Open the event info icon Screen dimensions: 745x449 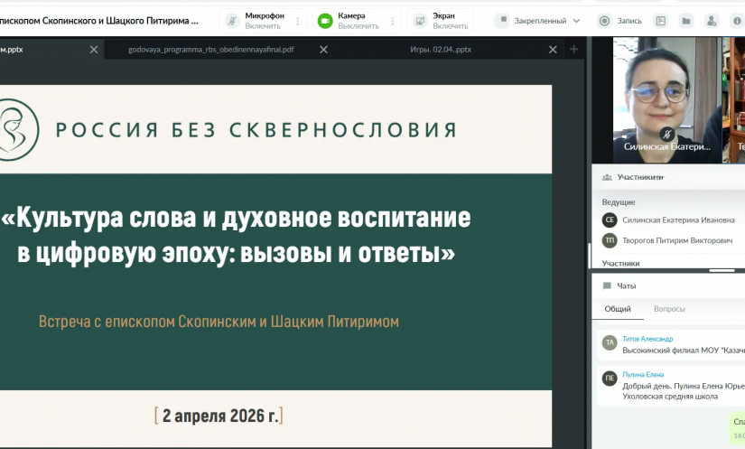pos(738,21)
